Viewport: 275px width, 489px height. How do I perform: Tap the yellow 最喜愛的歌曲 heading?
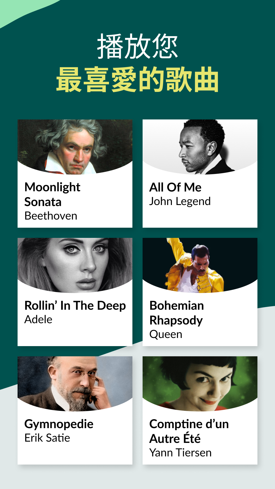click(137, 79)
